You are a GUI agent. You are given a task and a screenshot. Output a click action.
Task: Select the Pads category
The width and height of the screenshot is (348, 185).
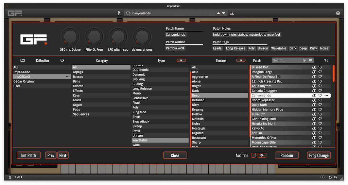pyautogui.click(x=101, y=110)
